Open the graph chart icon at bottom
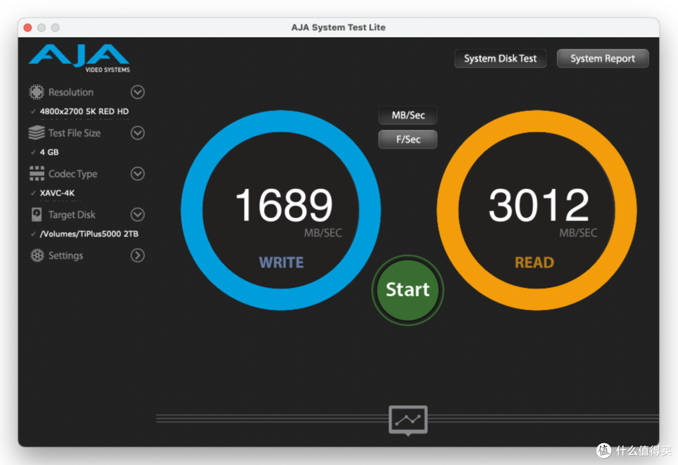Image resolution: width=678 pixels, height=465 pixels. (408, 420)
